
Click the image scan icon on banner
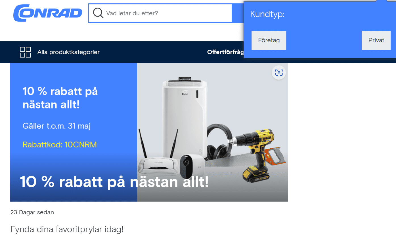pyautogui.click(x=278, y=73)
